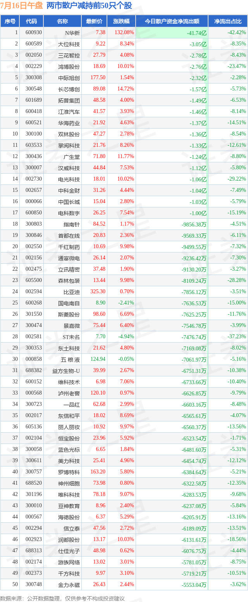Select stock name 东土科技
Screen dimensions: 248x602
69,348
